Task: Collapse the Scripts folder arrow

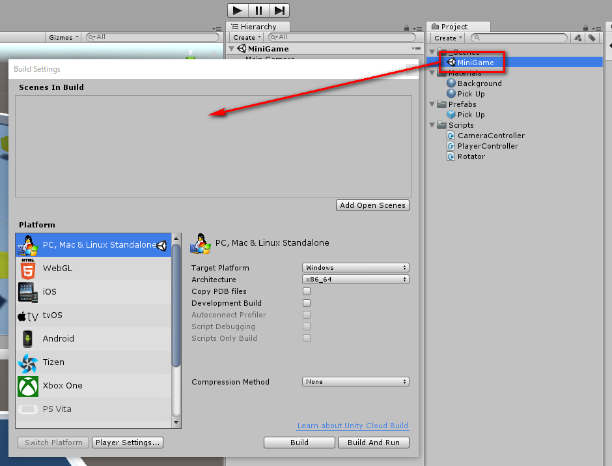Action: (x=432, y=125)
